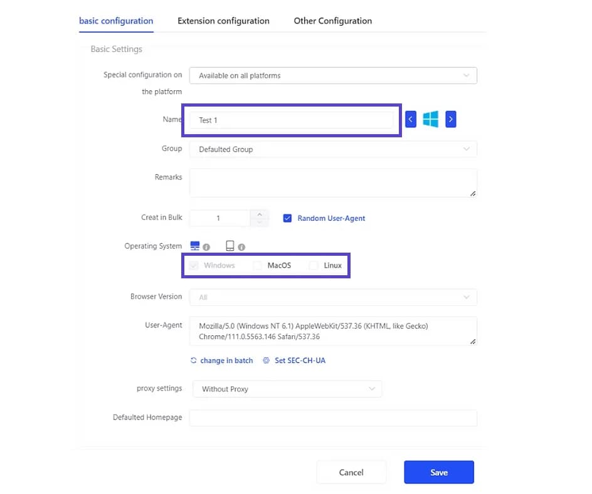The image size is (592, 494).
Task: Check the MacOS operating system checkbox
Action: (258, 265)
